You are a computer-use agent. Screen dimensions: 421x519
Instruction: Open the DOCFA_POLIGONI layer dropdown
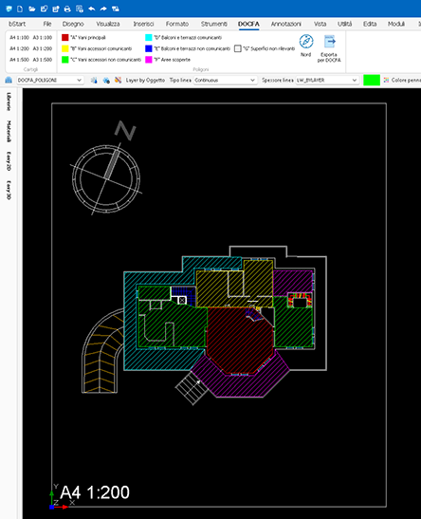49,80
